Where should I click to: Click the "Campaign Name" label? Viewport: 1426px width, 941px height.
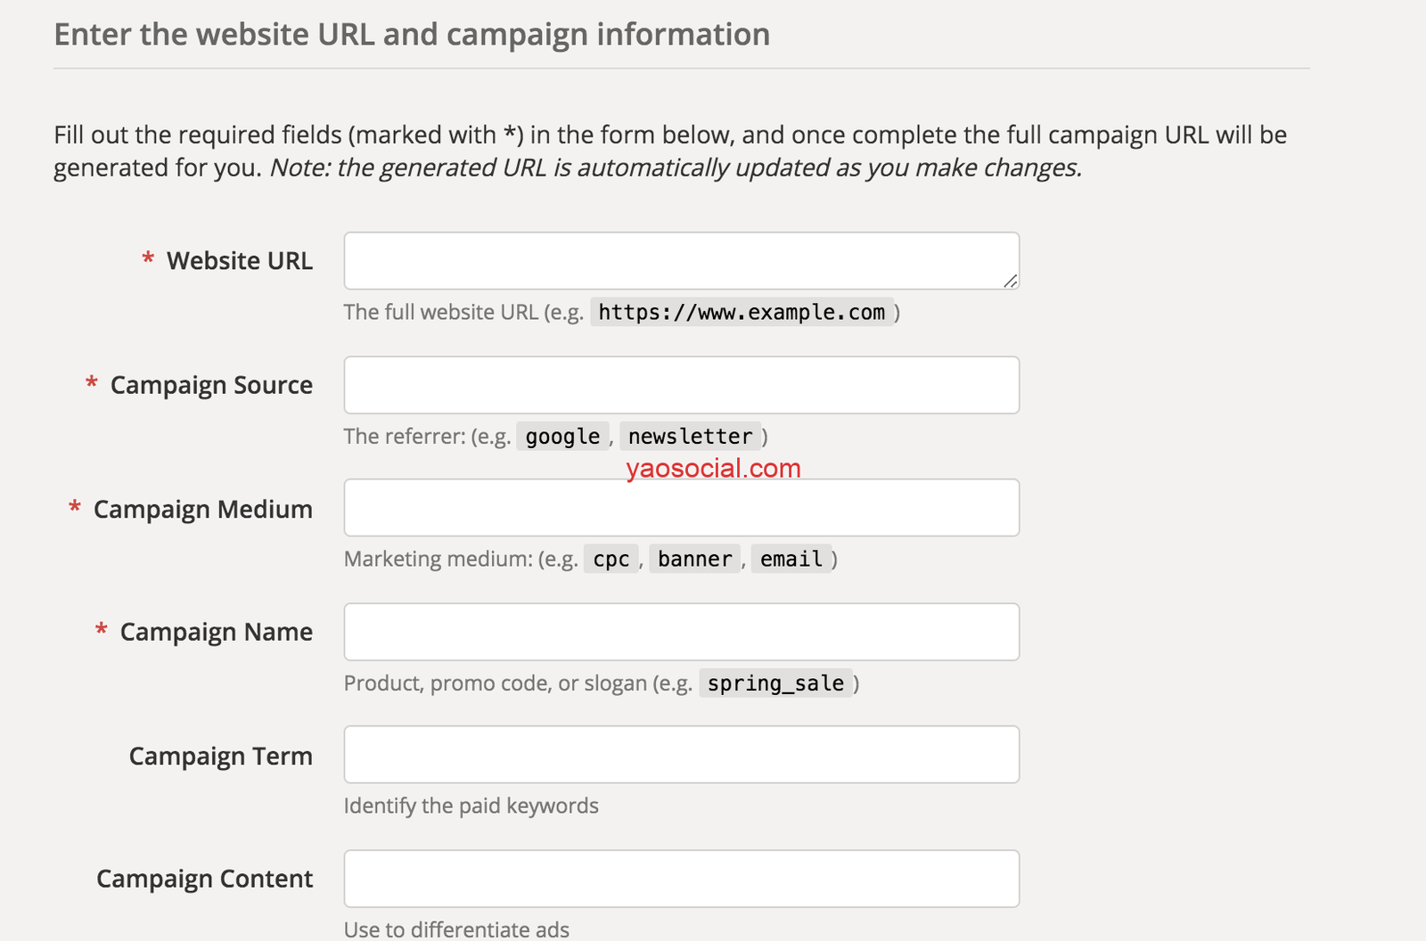[217, 632]
